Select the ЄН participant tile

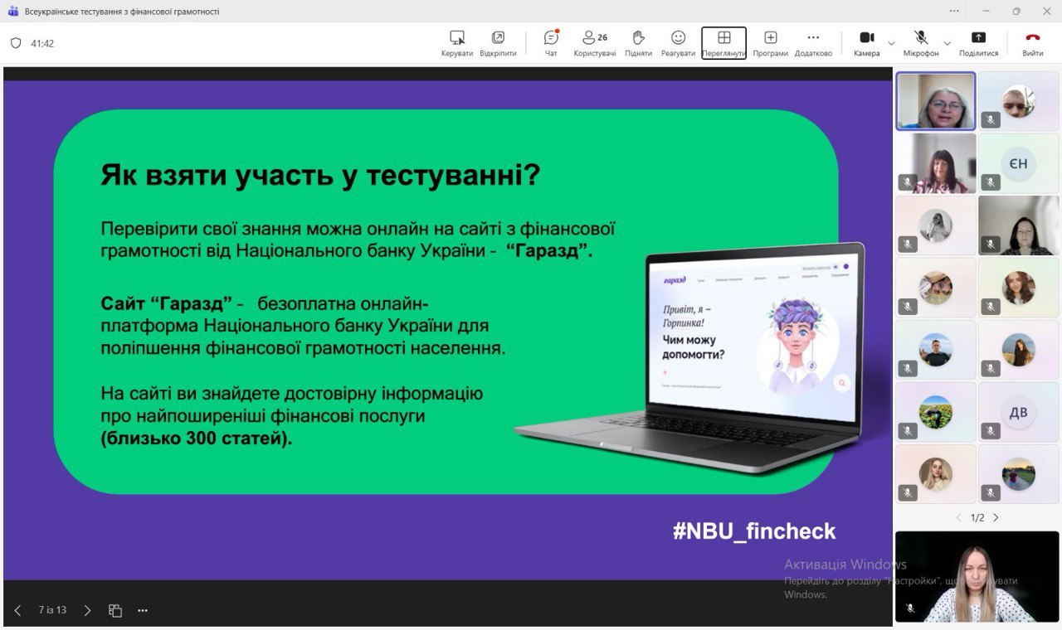pos(1018,163)
